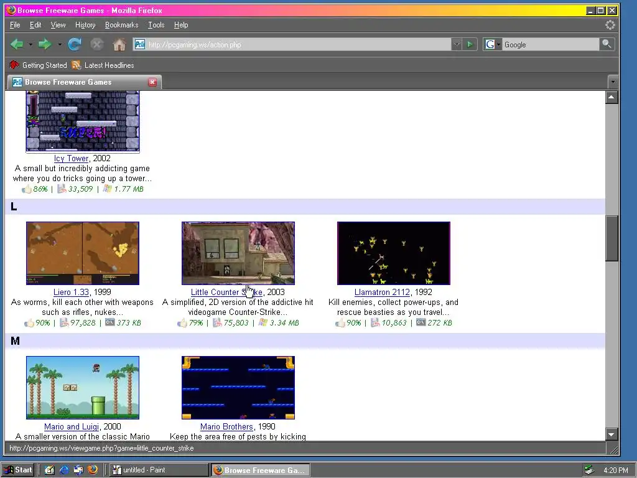The image size is (637, 478).
Task: Click the Getting Started bookmark icon
Action: click(14, 65)
